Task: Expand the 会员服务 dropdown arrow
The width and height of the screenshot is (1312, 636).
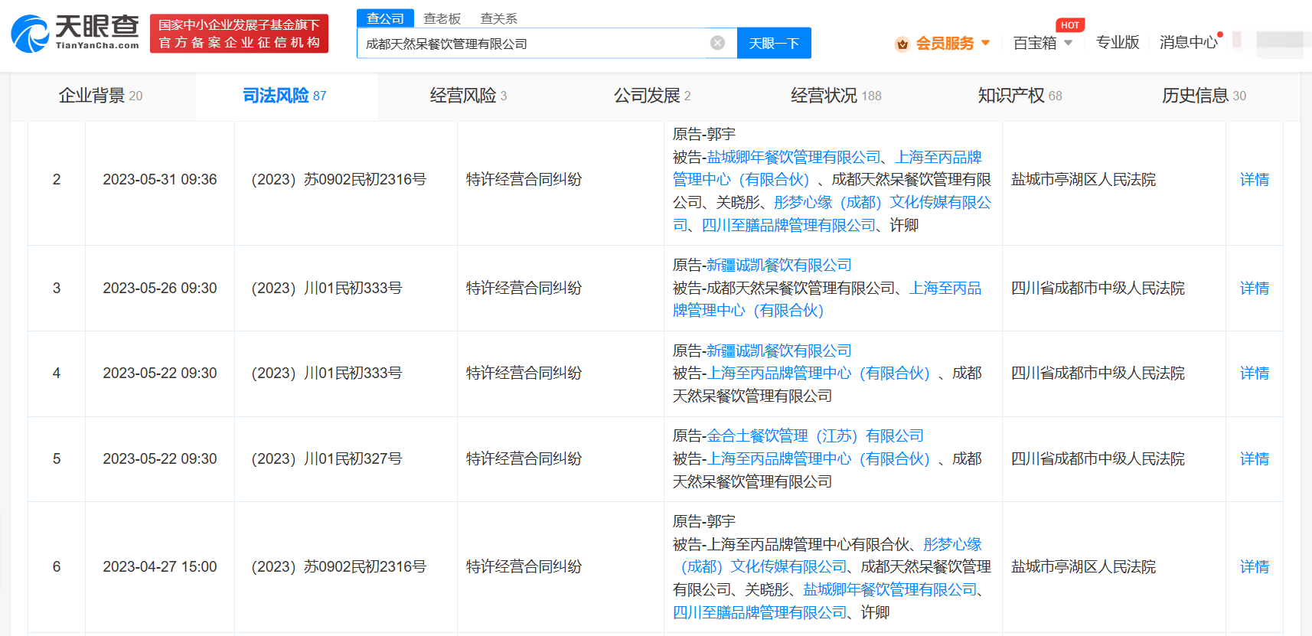Action: (x=985, y=43)
